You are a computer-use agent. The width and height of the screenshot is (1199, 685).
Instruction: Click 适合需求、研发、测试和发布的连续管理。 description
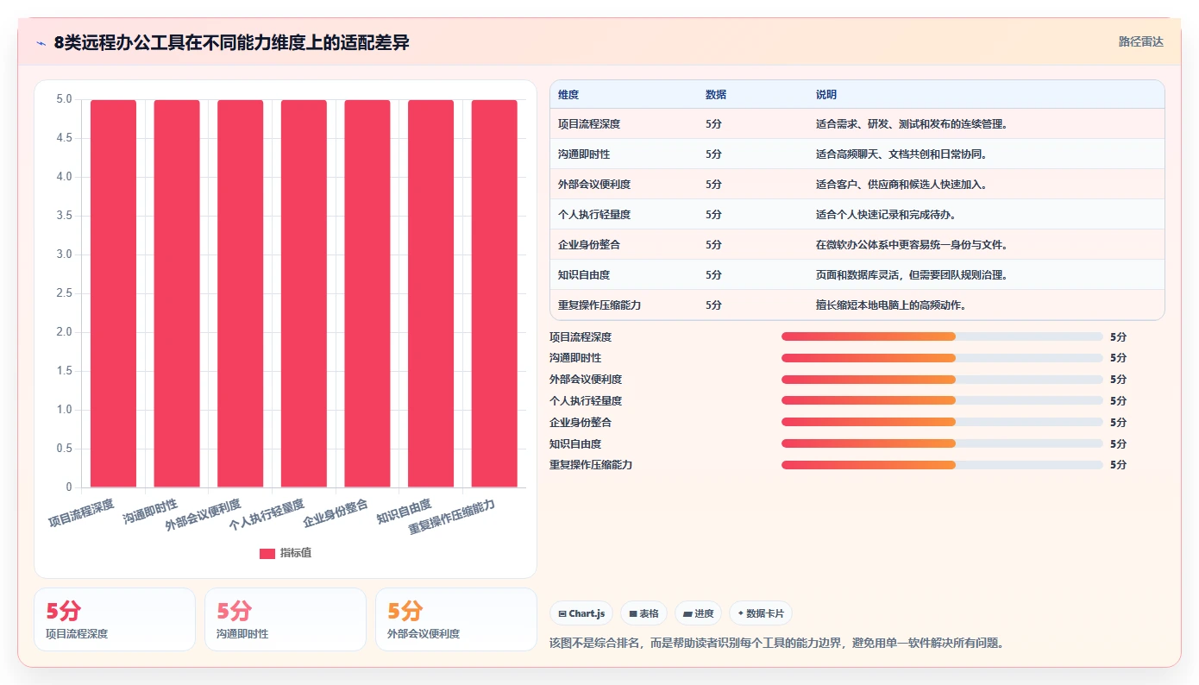912,124
